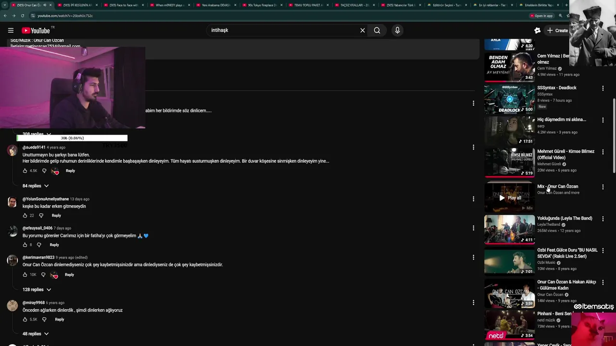Open options for Mehmet Güreli - Kimse Bilmez
The image size is (616, 346).
[603, 152]
